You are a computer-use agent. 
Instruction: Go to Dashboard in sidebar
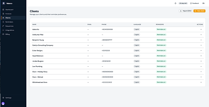tap(13, 10)
